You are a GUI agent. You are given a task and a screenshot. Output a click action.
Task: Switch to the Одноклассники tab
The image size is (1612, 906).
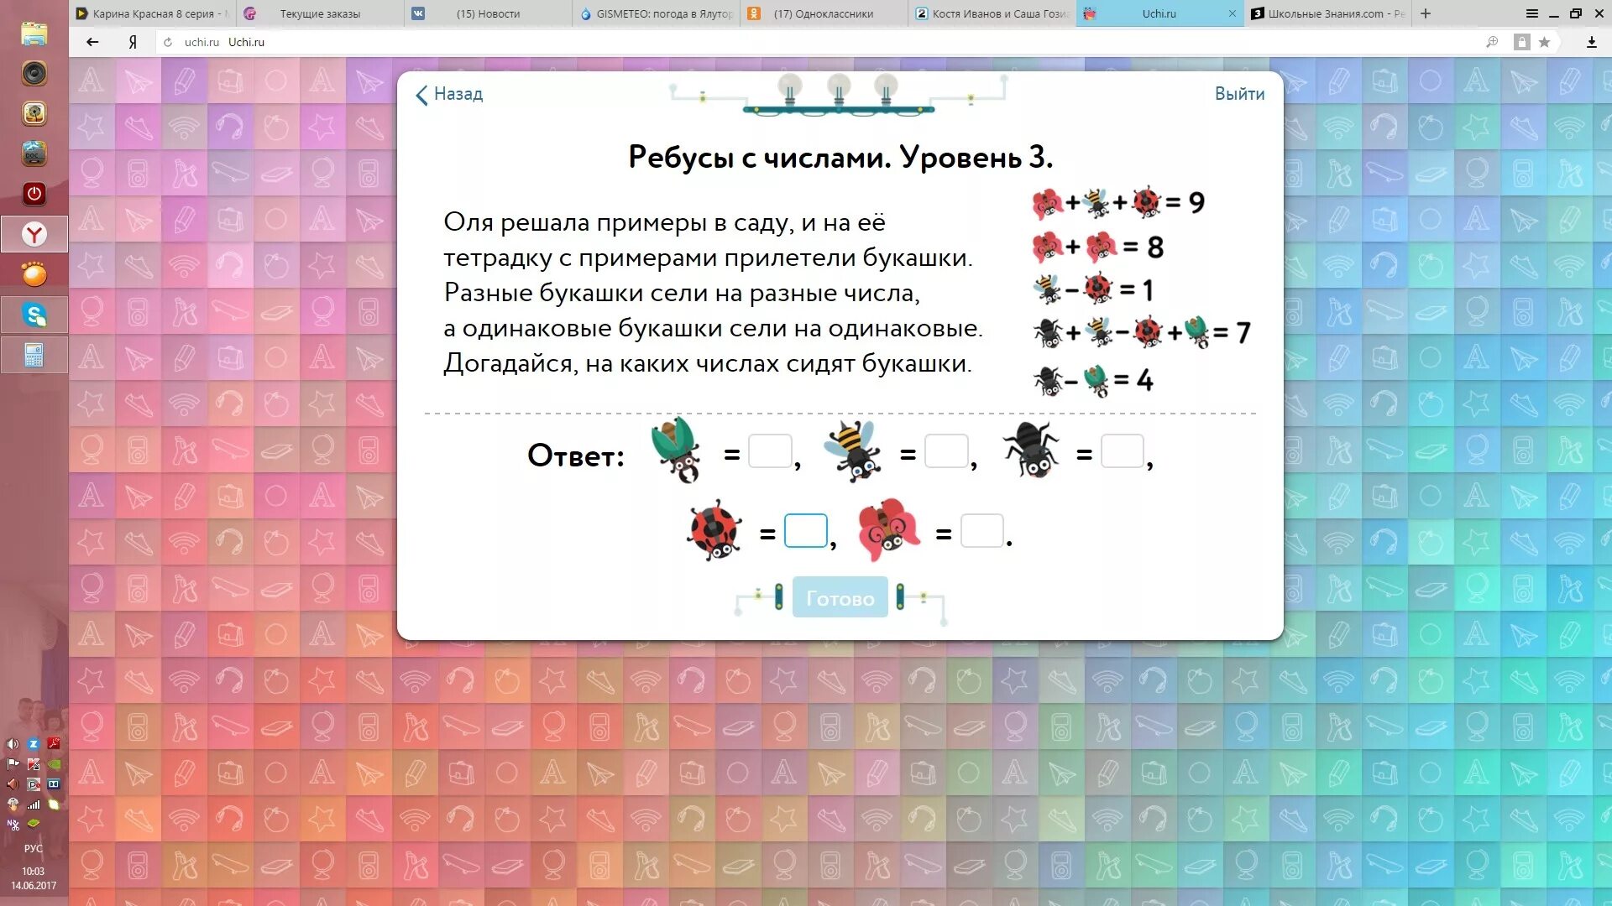click(x=823, y=13)
